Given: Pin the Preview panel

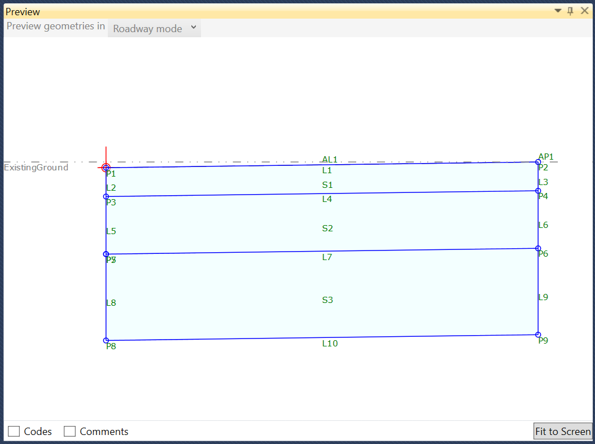Looking at the screenshot, I should (571, 10).
